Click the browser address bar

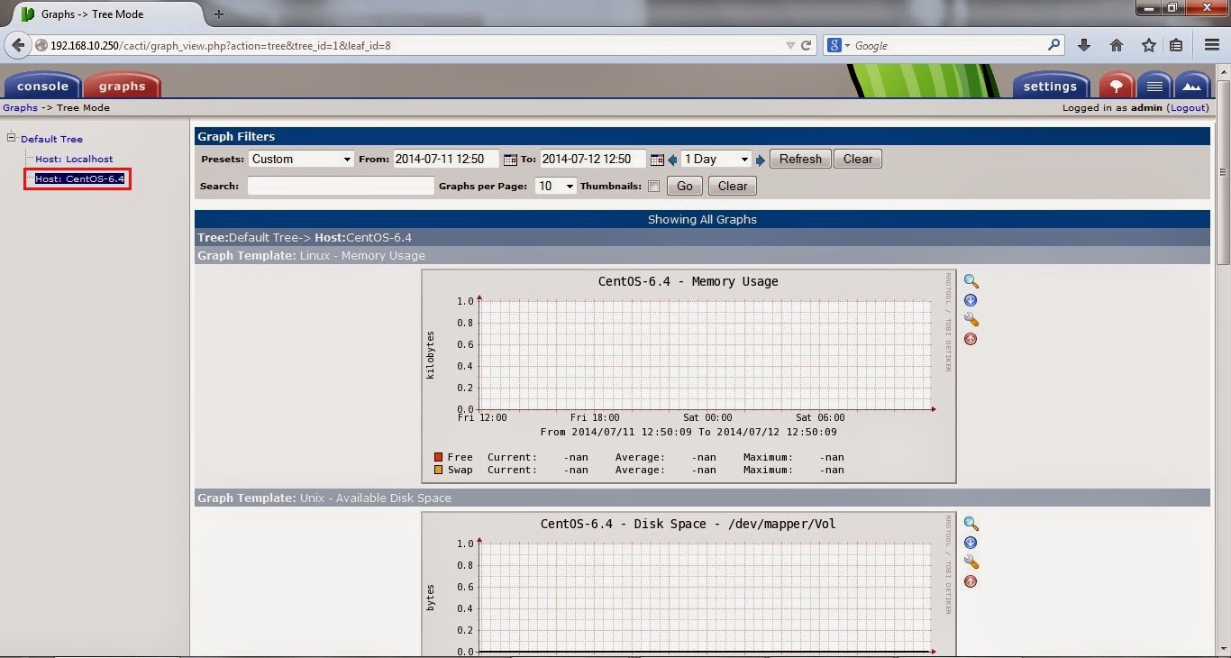415,45
